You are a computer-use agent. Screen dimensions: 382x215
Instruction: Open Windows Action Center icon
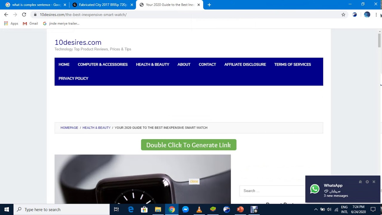[373, 210]
